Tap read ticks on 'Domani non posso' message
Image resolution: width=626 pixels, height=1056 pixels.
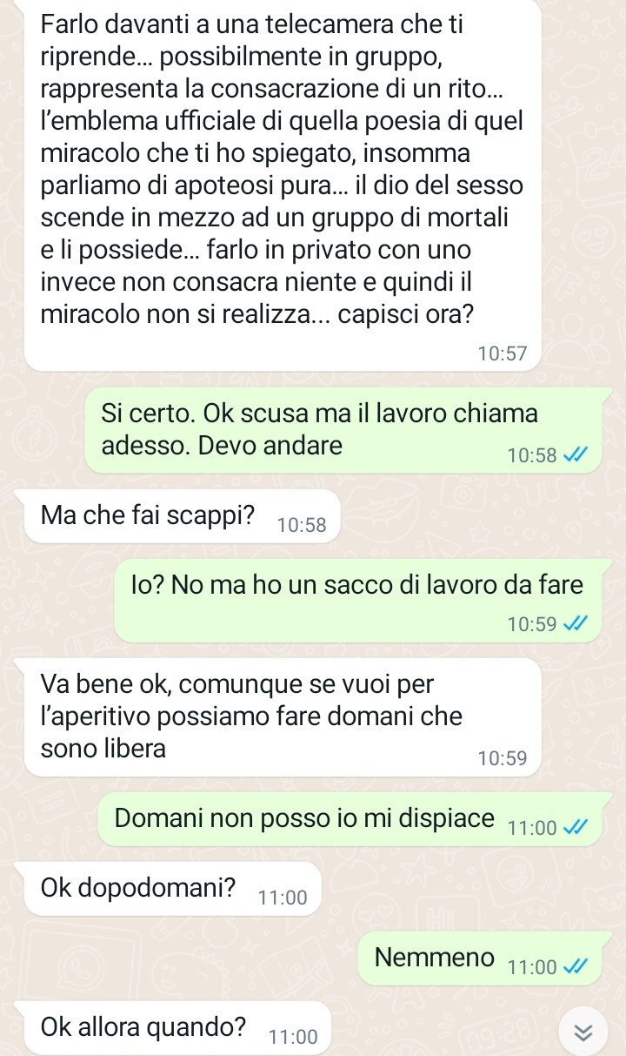(576, 828)
